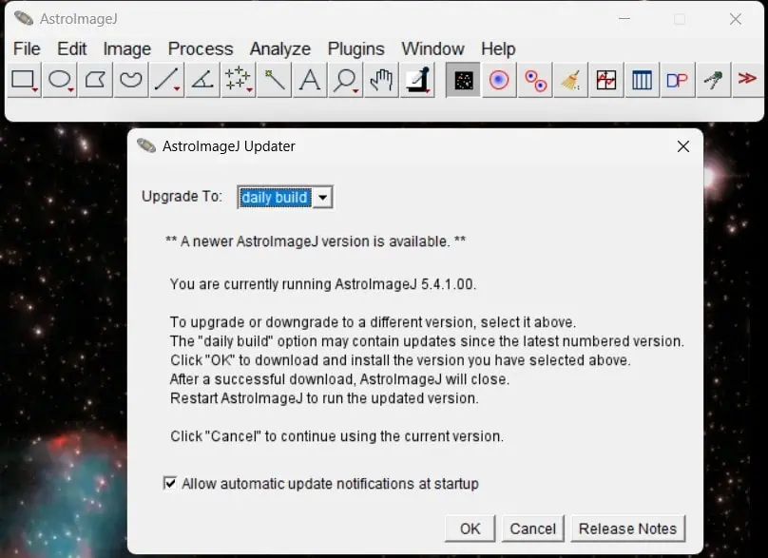Open the Window menu
Image resolution: width=768 pixels, height=558 pixels.
[x=433, y=49]
